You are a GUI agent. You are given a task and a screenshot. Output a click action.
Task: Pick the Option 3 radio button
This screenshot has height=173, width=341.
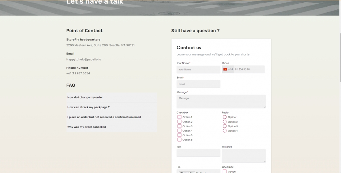coord(224,126)
